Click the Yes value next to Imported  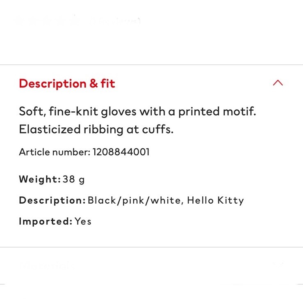[83, 221]
